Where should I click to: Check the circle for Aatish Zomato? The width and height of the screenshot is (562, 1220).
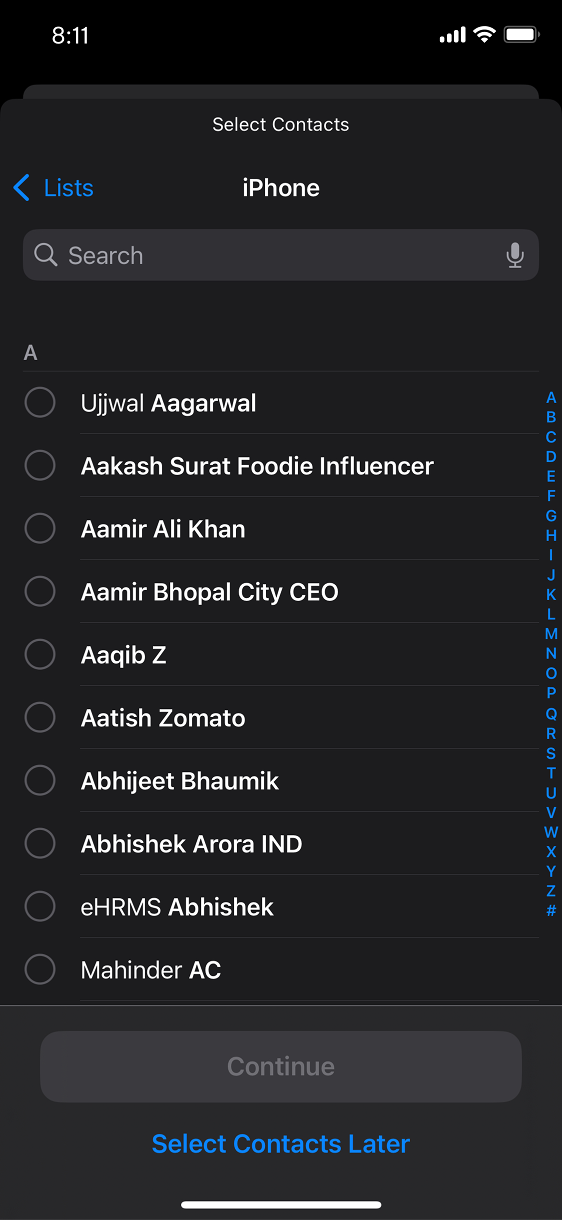point(40,718)
